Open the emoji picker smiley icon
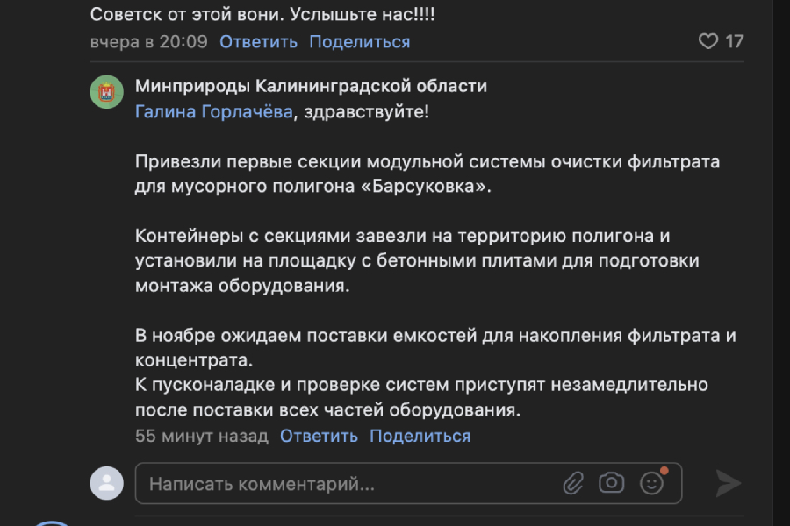 coord(651,483)
